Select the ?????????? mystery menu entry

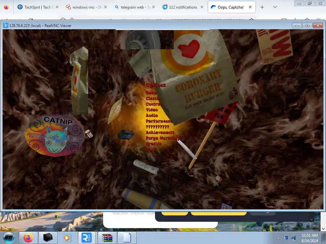click(x=157, y=127)
